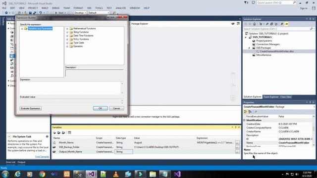
Task: Click Solution Explorer Properties wrench icon
Action: click(282, 24)
